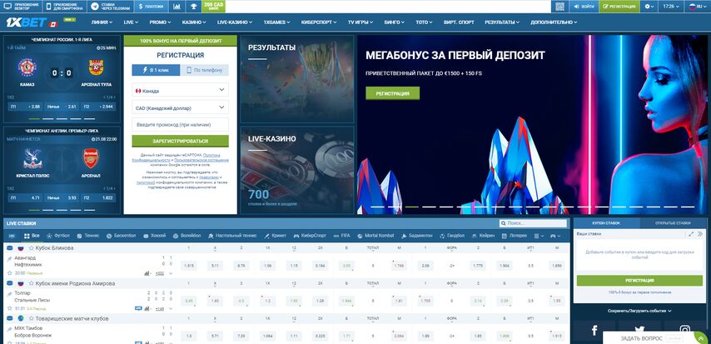Filter live bets by Лотерея
The height and width of the screenshot is (344, 711).
515,236
